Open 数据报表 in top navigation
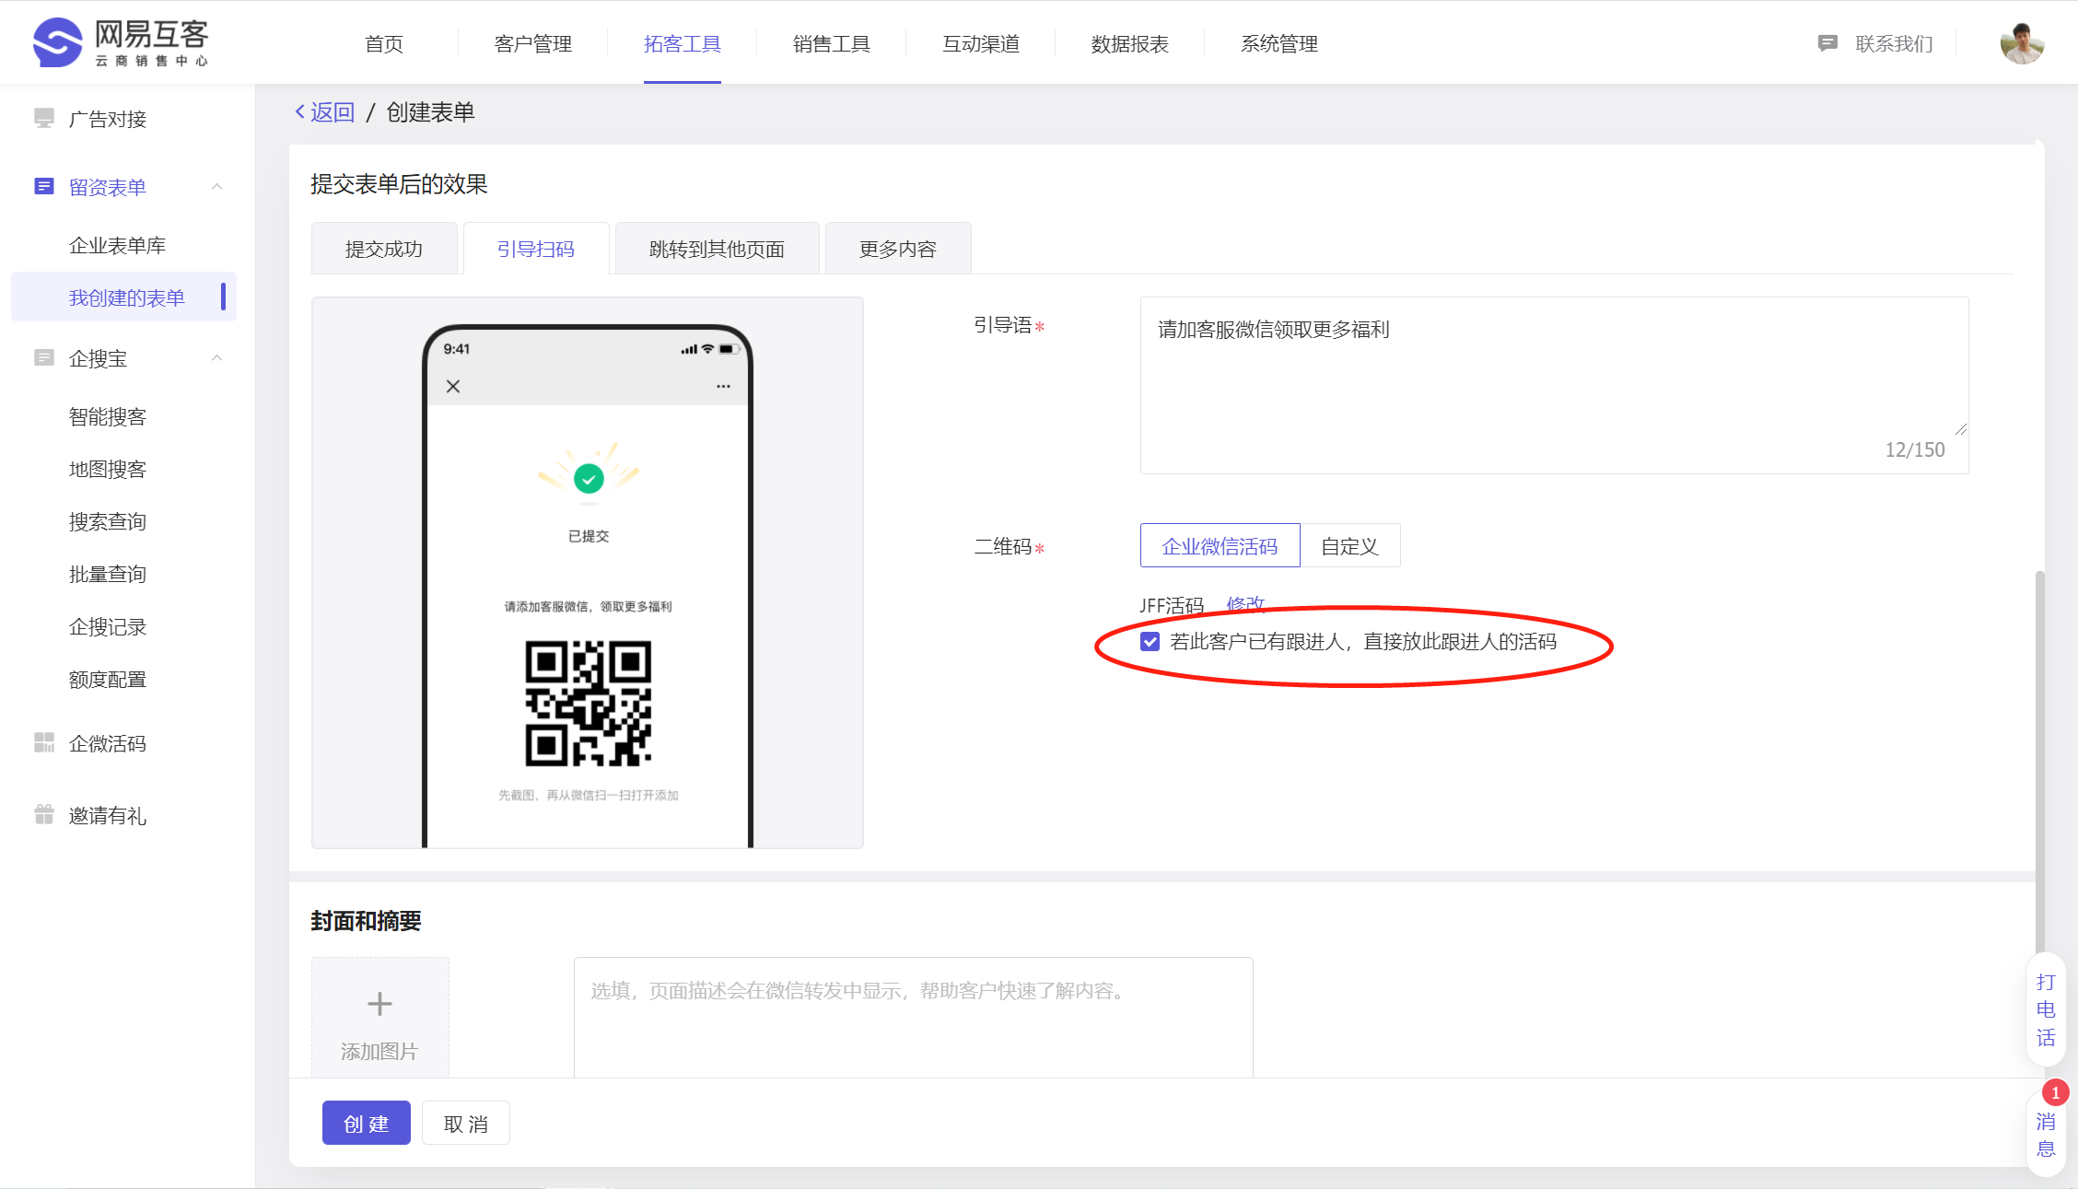This screenshot has height=1189, width=2078. click(1130, 43)
